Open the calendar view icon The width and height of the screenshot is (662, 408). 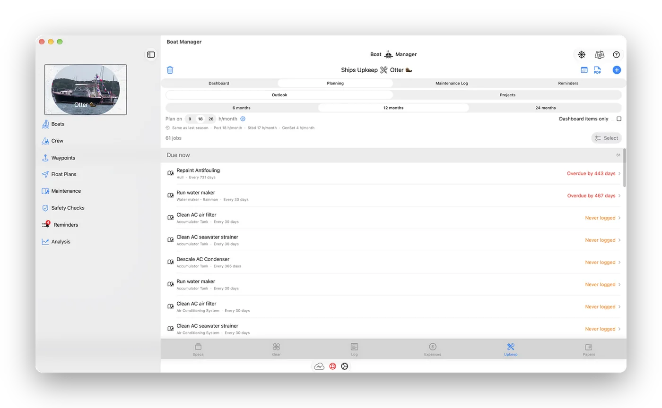coord(584,70)
